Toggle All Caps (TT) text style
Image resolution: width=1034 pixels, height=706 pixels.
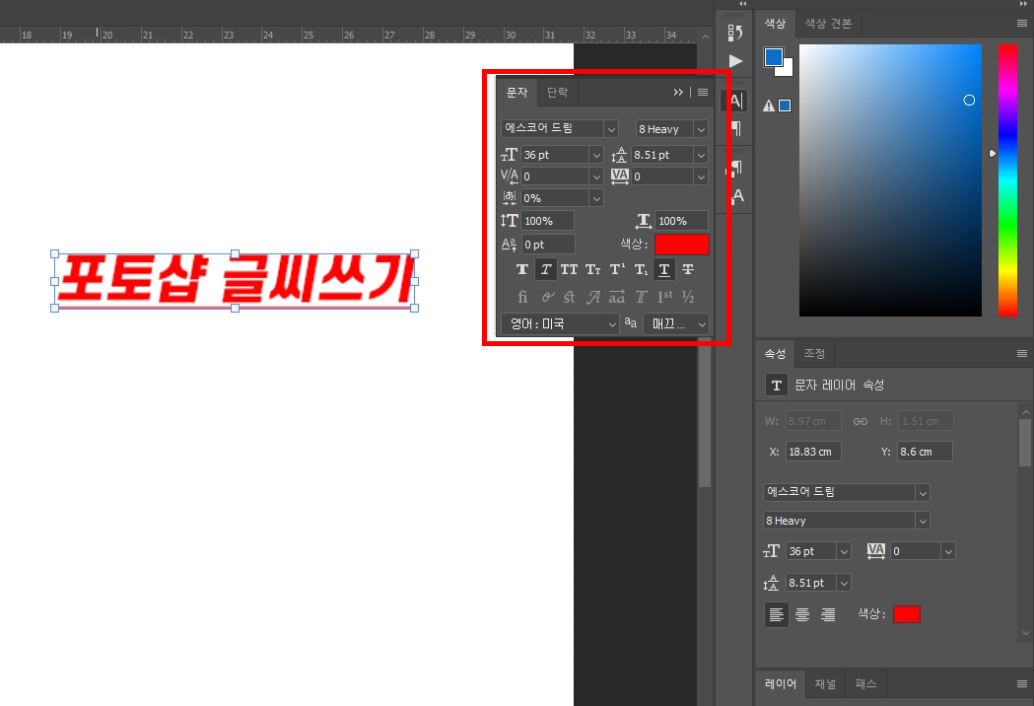[569, 269]
